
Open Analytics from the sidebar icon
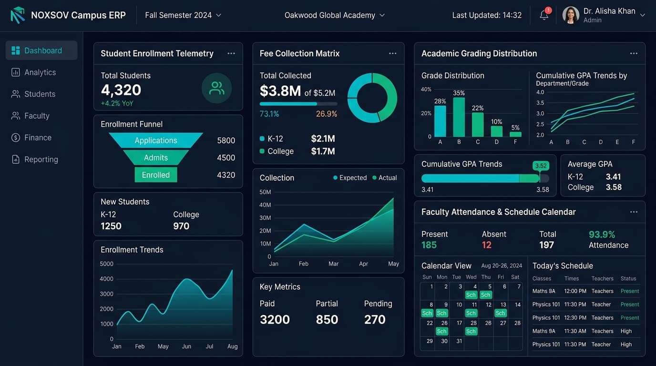(x=16, y=72)
